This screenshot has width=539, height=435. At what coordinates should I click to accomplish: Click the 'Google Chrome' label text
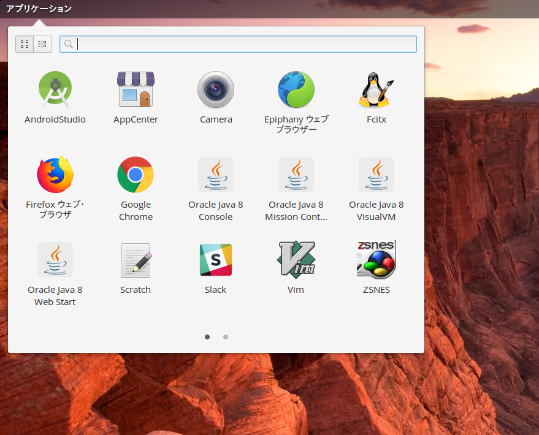tap(136, 211)
